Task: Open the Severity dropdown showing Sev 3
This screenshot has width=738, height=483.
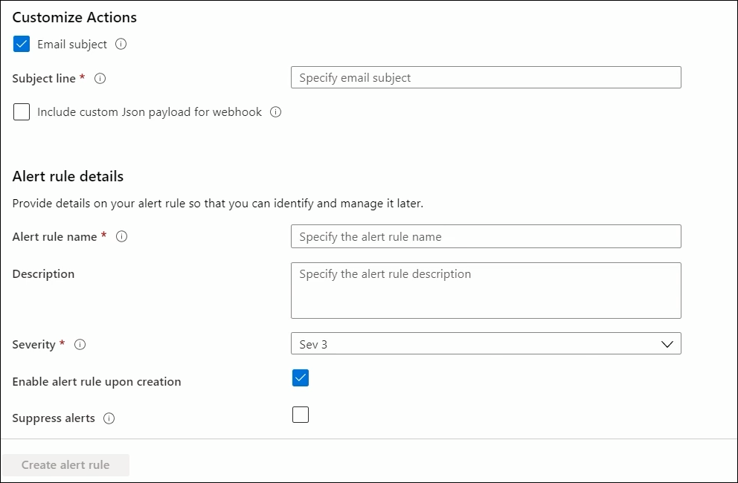Action: (486, 344)
